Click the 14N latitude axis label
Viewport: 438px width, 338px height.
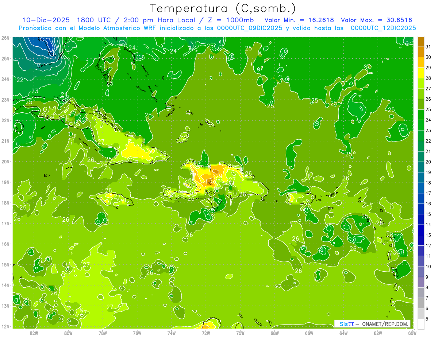click(x=5, y=285)
